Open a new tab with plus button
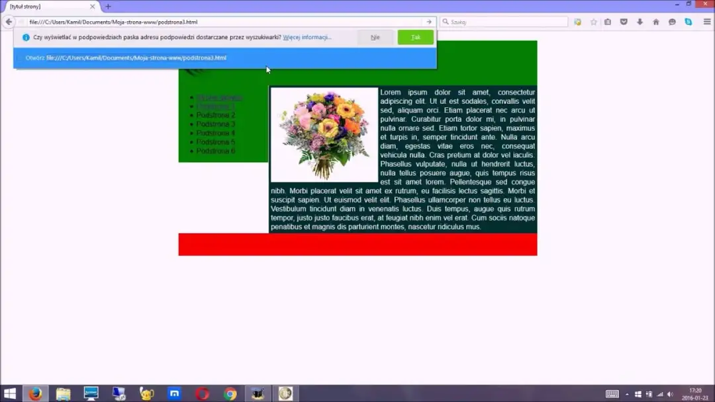This screenshot has width=715, height=402. coord(108,6)
